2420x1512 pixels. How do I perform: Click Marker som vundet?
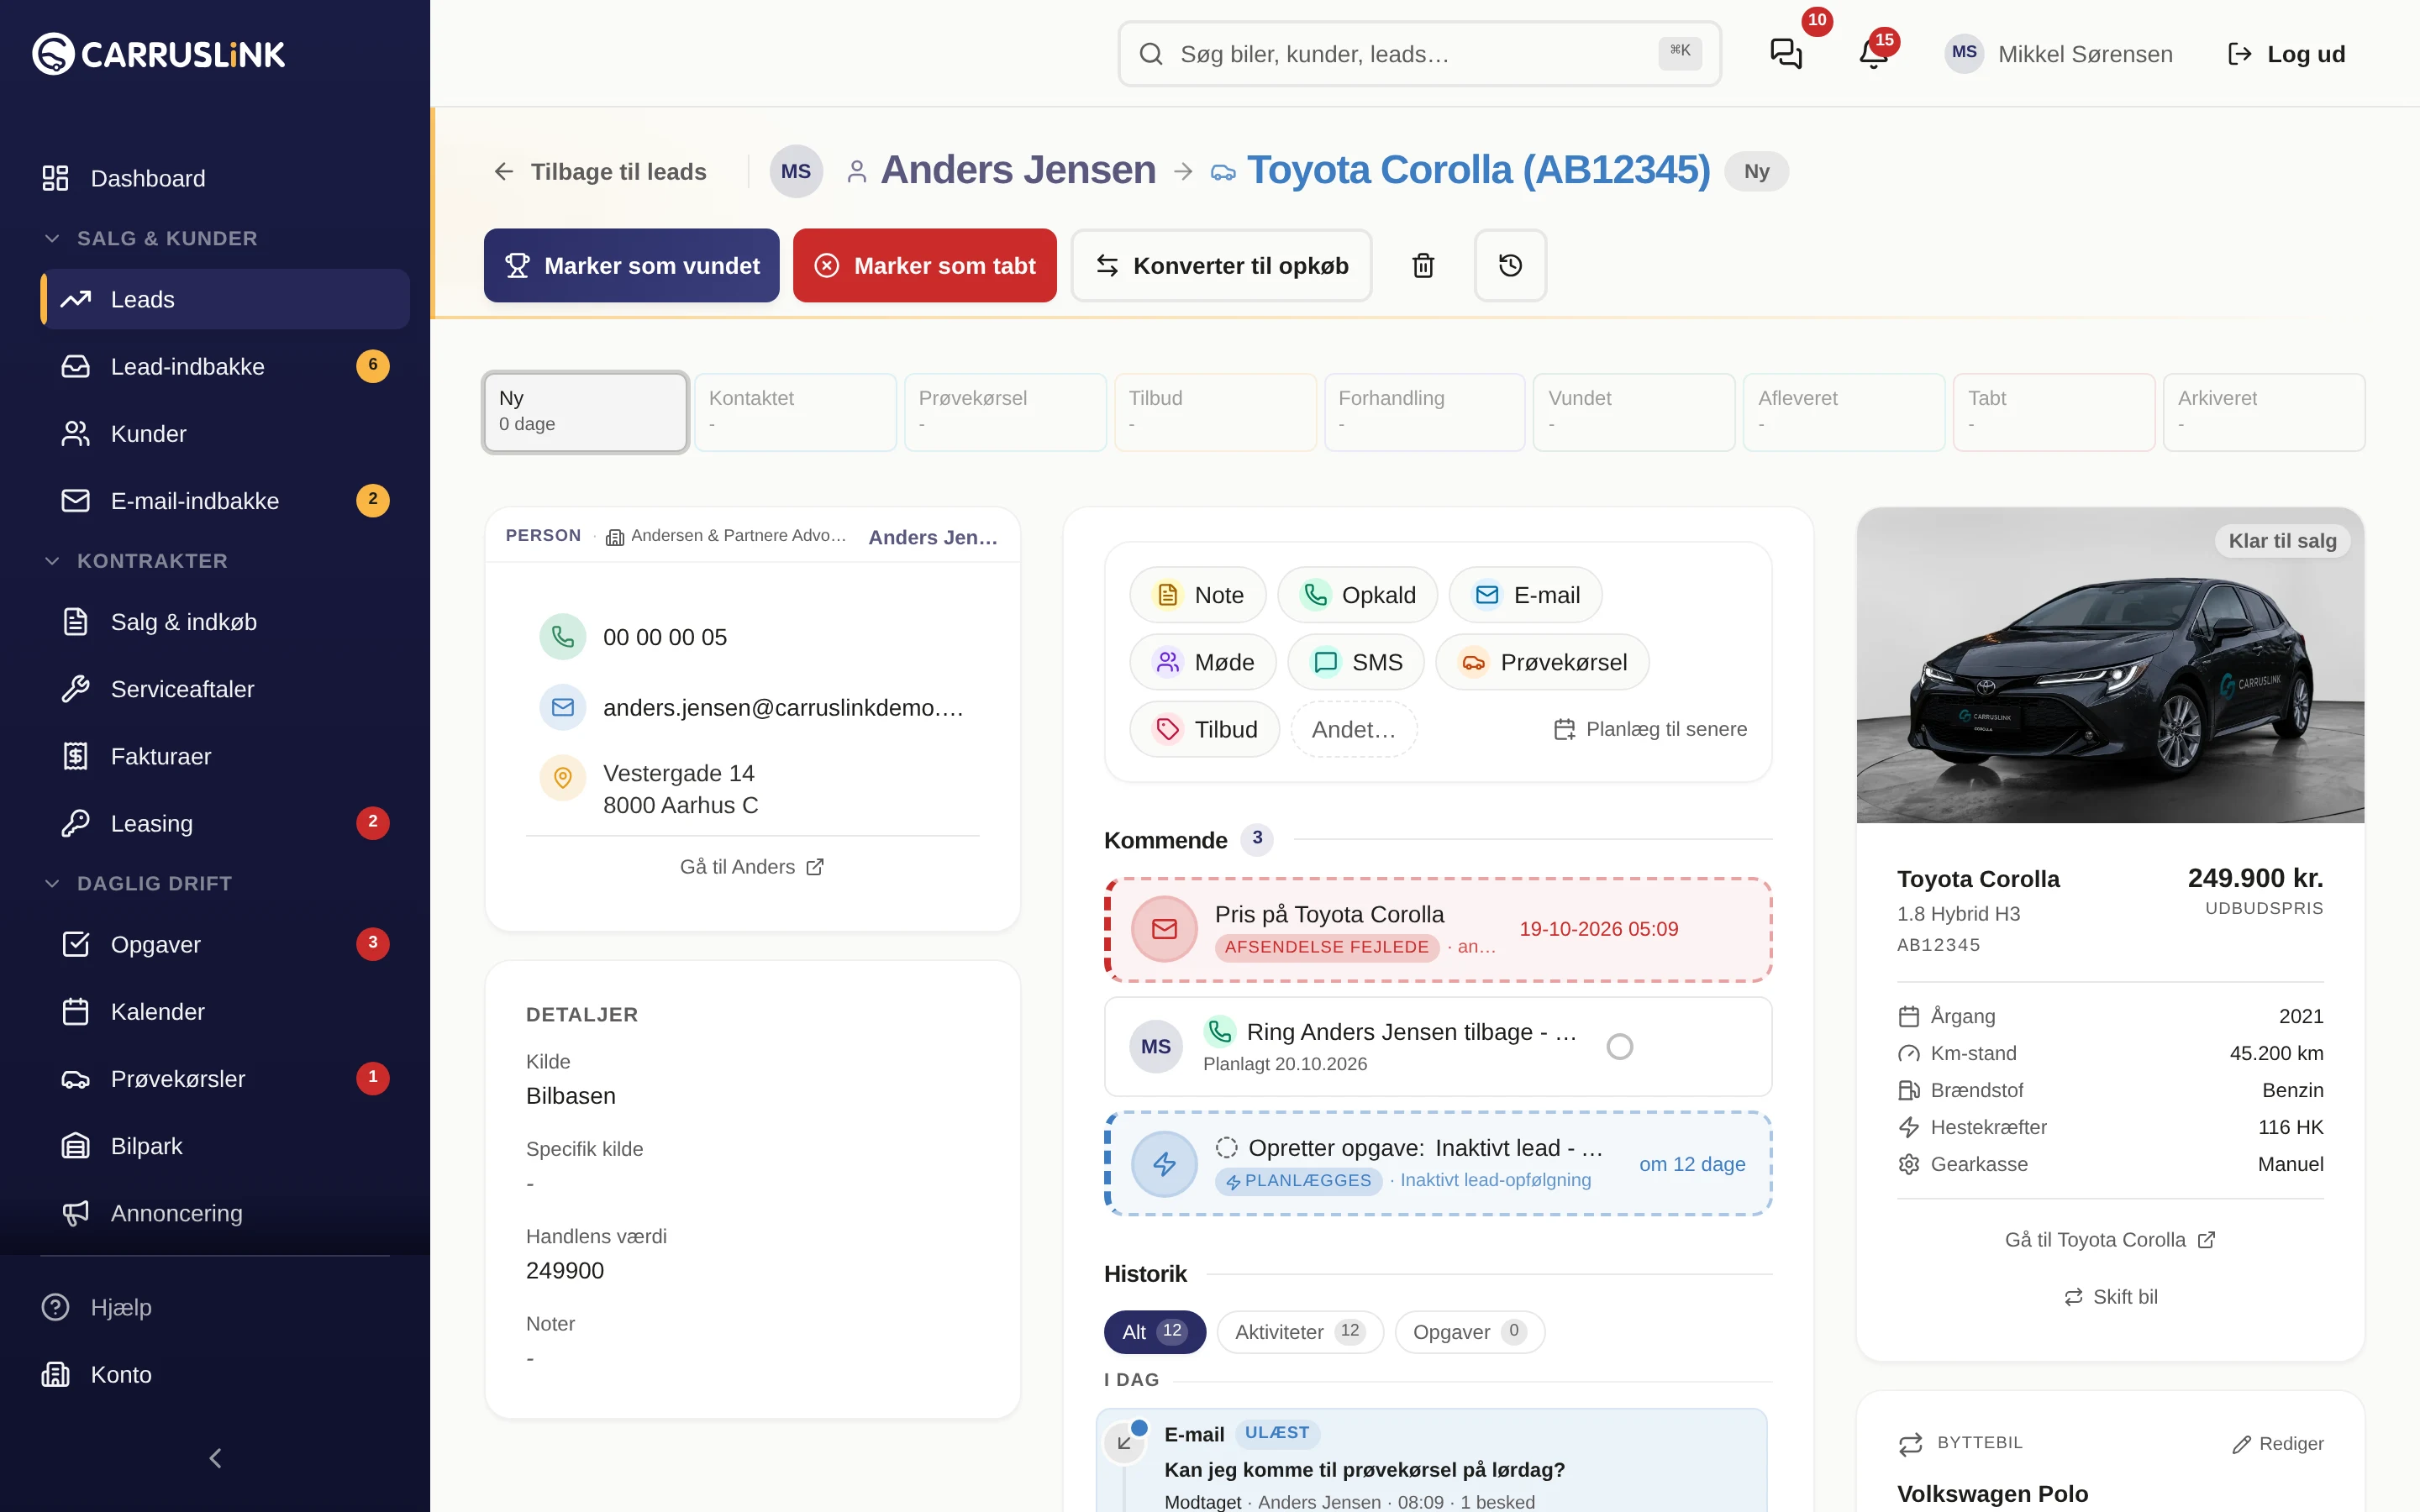(631, 265)
